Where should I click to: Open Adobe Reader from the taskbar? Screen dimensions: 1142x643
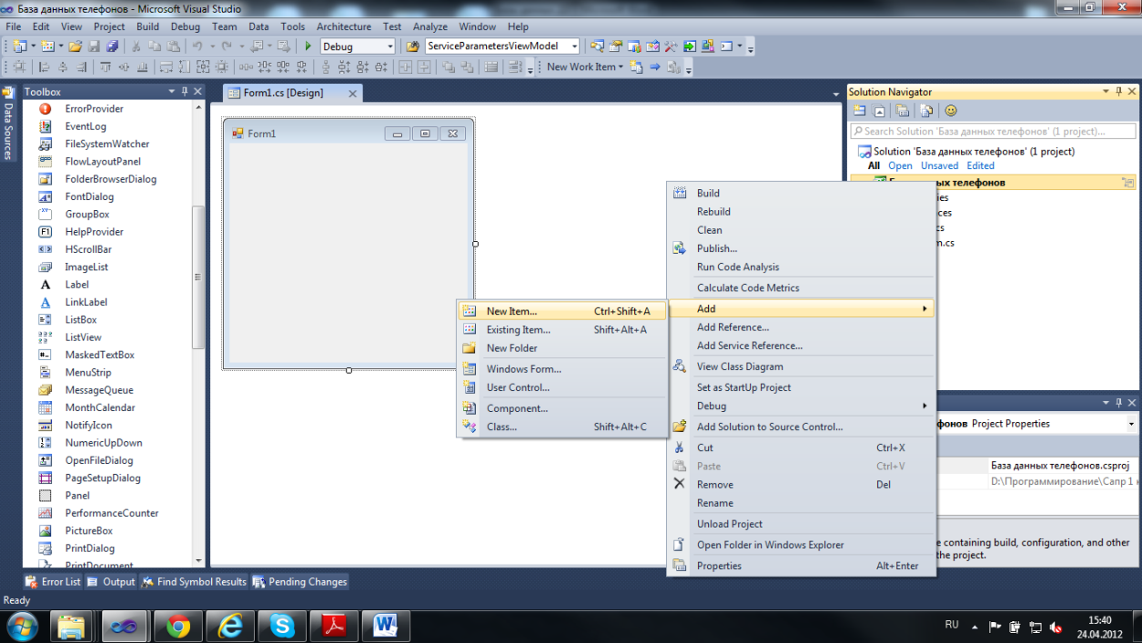pyautogui.click(x=334, y=626)
